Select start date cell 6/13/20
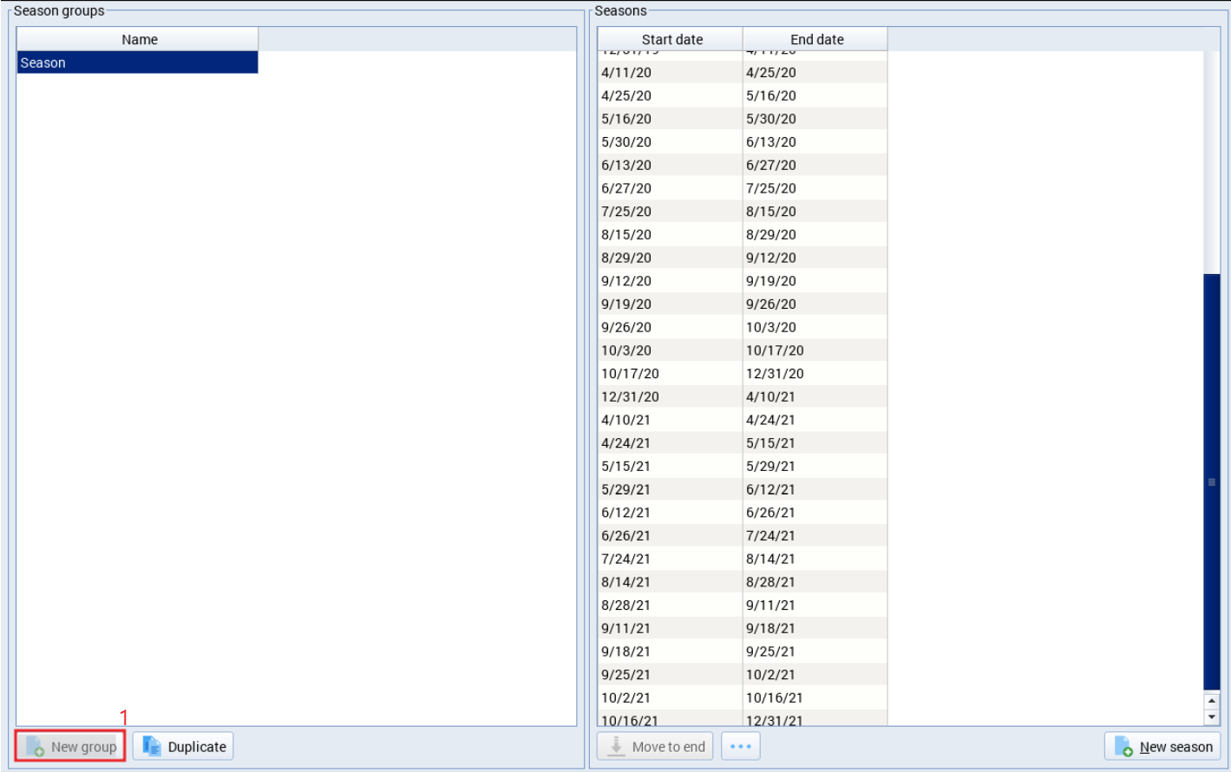The image size is (1231, 772). (x=670, y=165)
